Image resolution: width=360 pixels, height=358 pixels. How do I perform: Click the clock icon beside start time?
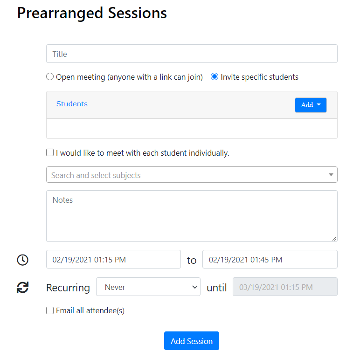coord(22,260)
